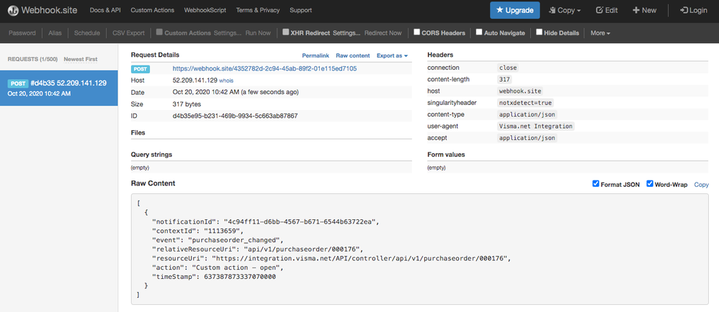Expand the Export as dropdown

[392, 56]
